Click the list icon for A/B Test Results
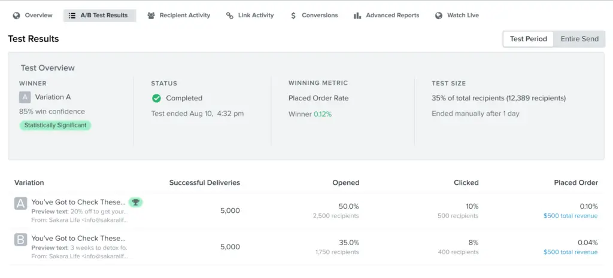Image resolution: width=613 pixels, height=278 pixels. (72, 16)
